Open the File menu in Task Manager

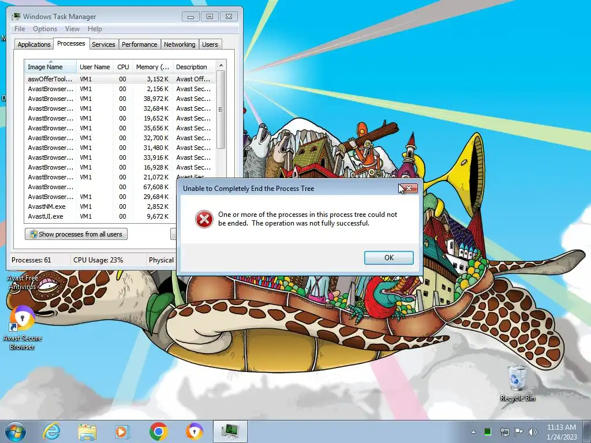(20, 29)
